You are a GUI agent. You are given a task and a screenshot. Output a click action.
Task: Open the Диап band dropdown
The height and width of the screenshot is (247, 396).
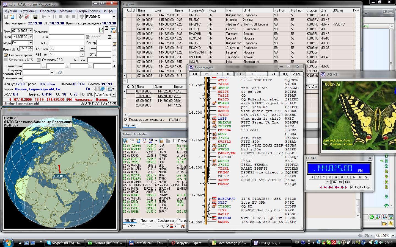(31, 37)
